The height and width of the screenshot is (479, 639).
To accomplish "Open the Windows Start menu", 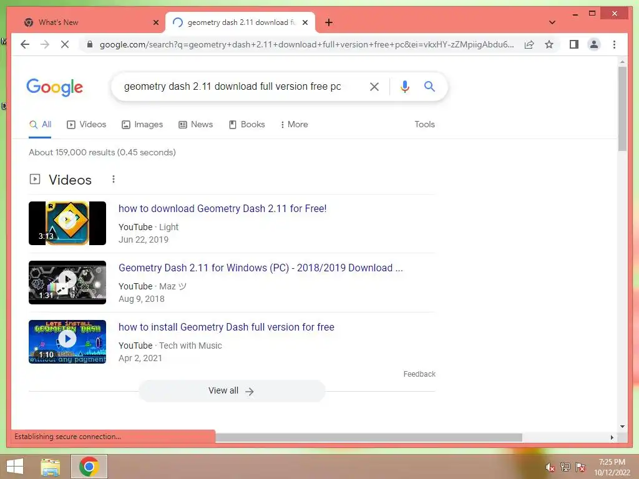I will point(15,467).
